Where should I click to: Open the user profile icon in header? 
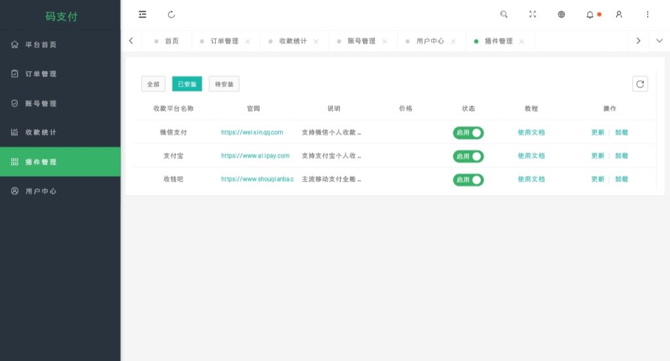click(x=619, y=14)
